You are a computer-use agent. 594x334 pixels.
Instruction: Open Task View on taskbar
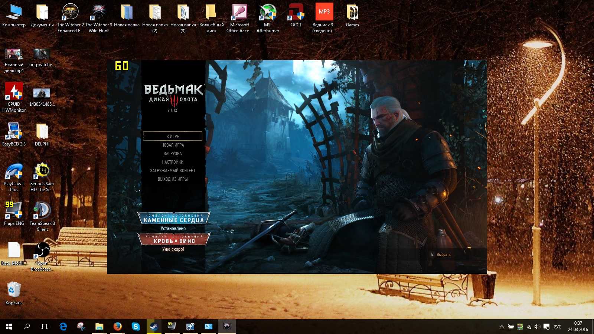pos(45,327)
